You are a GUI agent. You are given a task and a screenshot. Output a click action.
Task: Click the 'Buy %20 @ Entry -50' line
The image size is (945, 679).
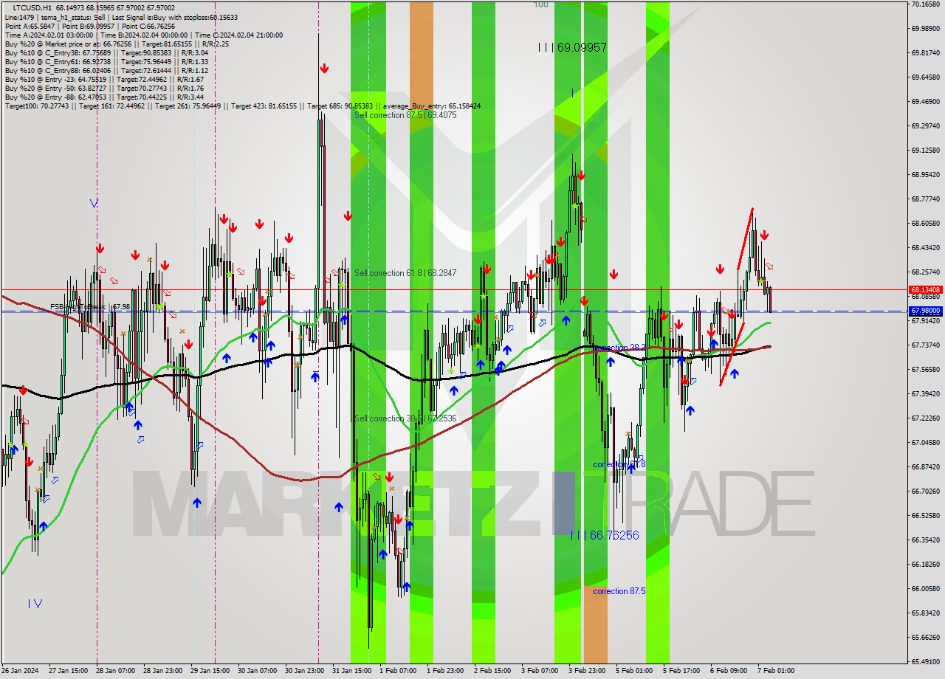tap(104, 89)
